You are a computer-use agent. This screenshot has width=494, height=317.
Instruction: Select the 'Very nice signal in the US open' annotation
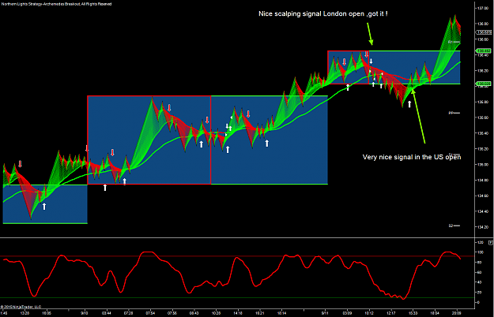point(412,157)
